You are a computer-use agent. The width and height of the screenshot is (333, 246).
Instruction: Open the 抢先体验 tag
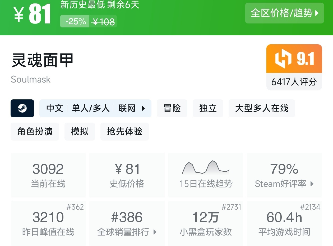(125, 131)
